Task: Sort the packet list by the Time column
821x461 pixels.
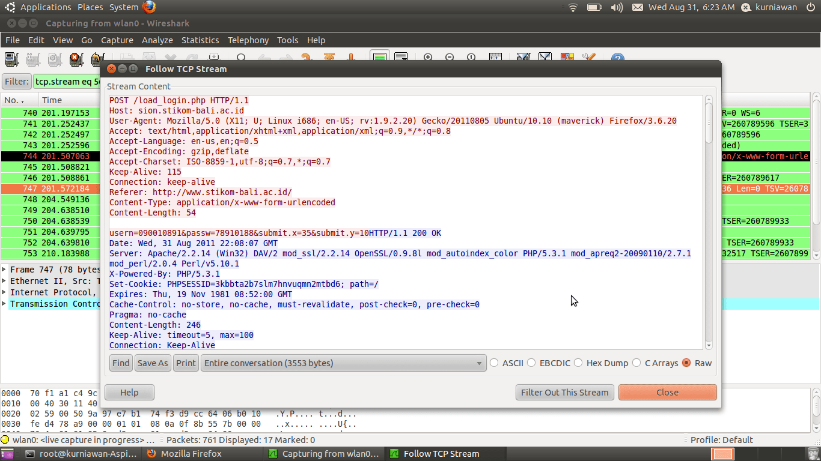Action: (69, 100)
